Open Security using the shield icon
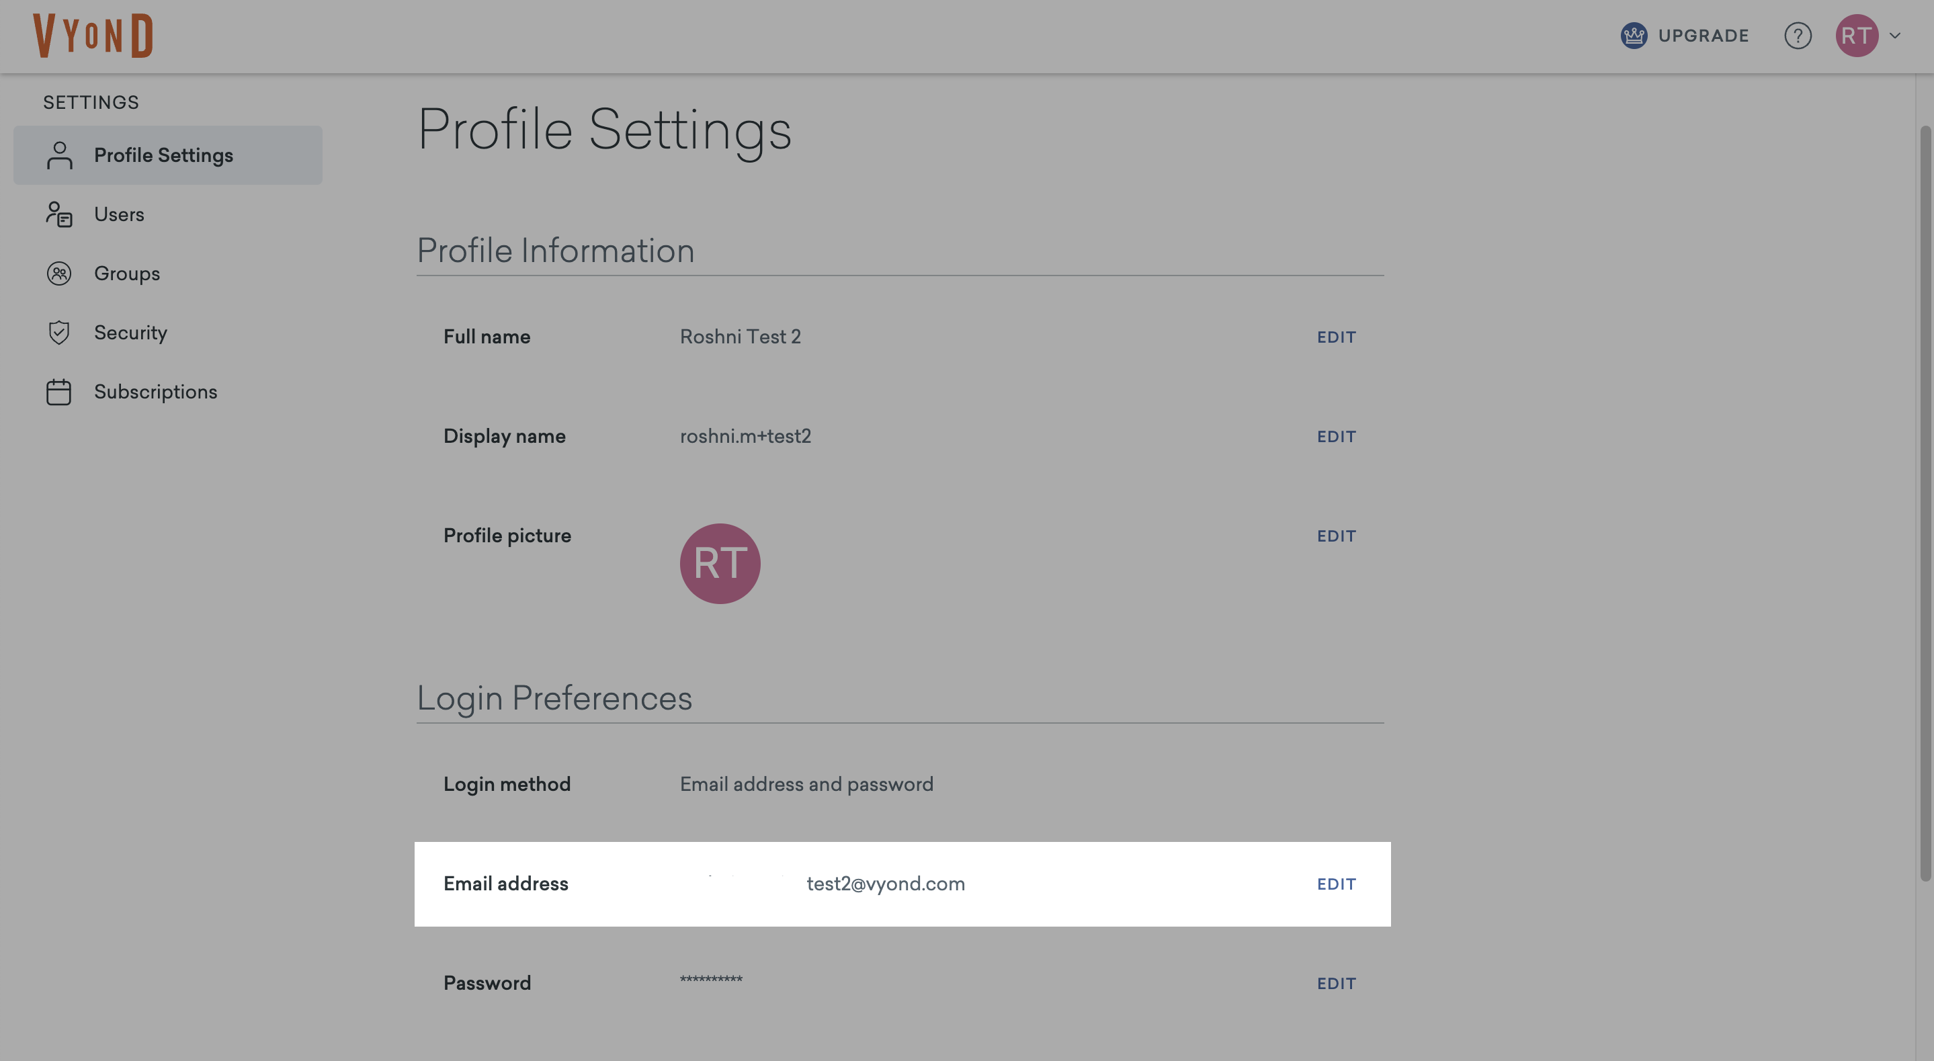Image resolution: width=1934 pixels, height=1061 pixels. coord(59,332)
